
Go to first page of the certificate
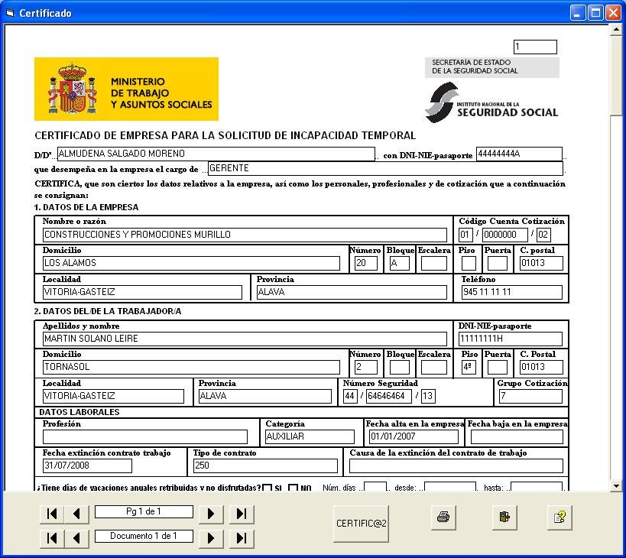52,514
